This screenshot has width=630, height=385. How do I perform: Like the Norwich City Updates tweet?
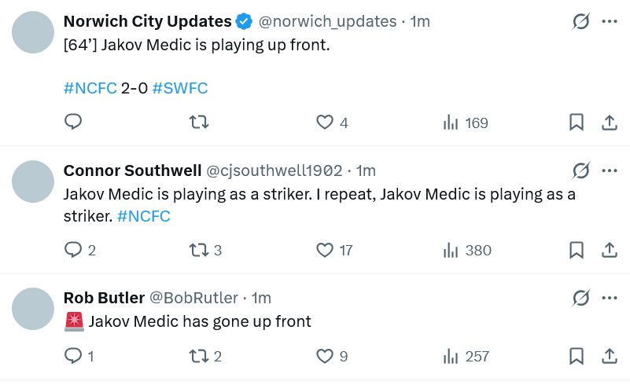pos(325,123)
